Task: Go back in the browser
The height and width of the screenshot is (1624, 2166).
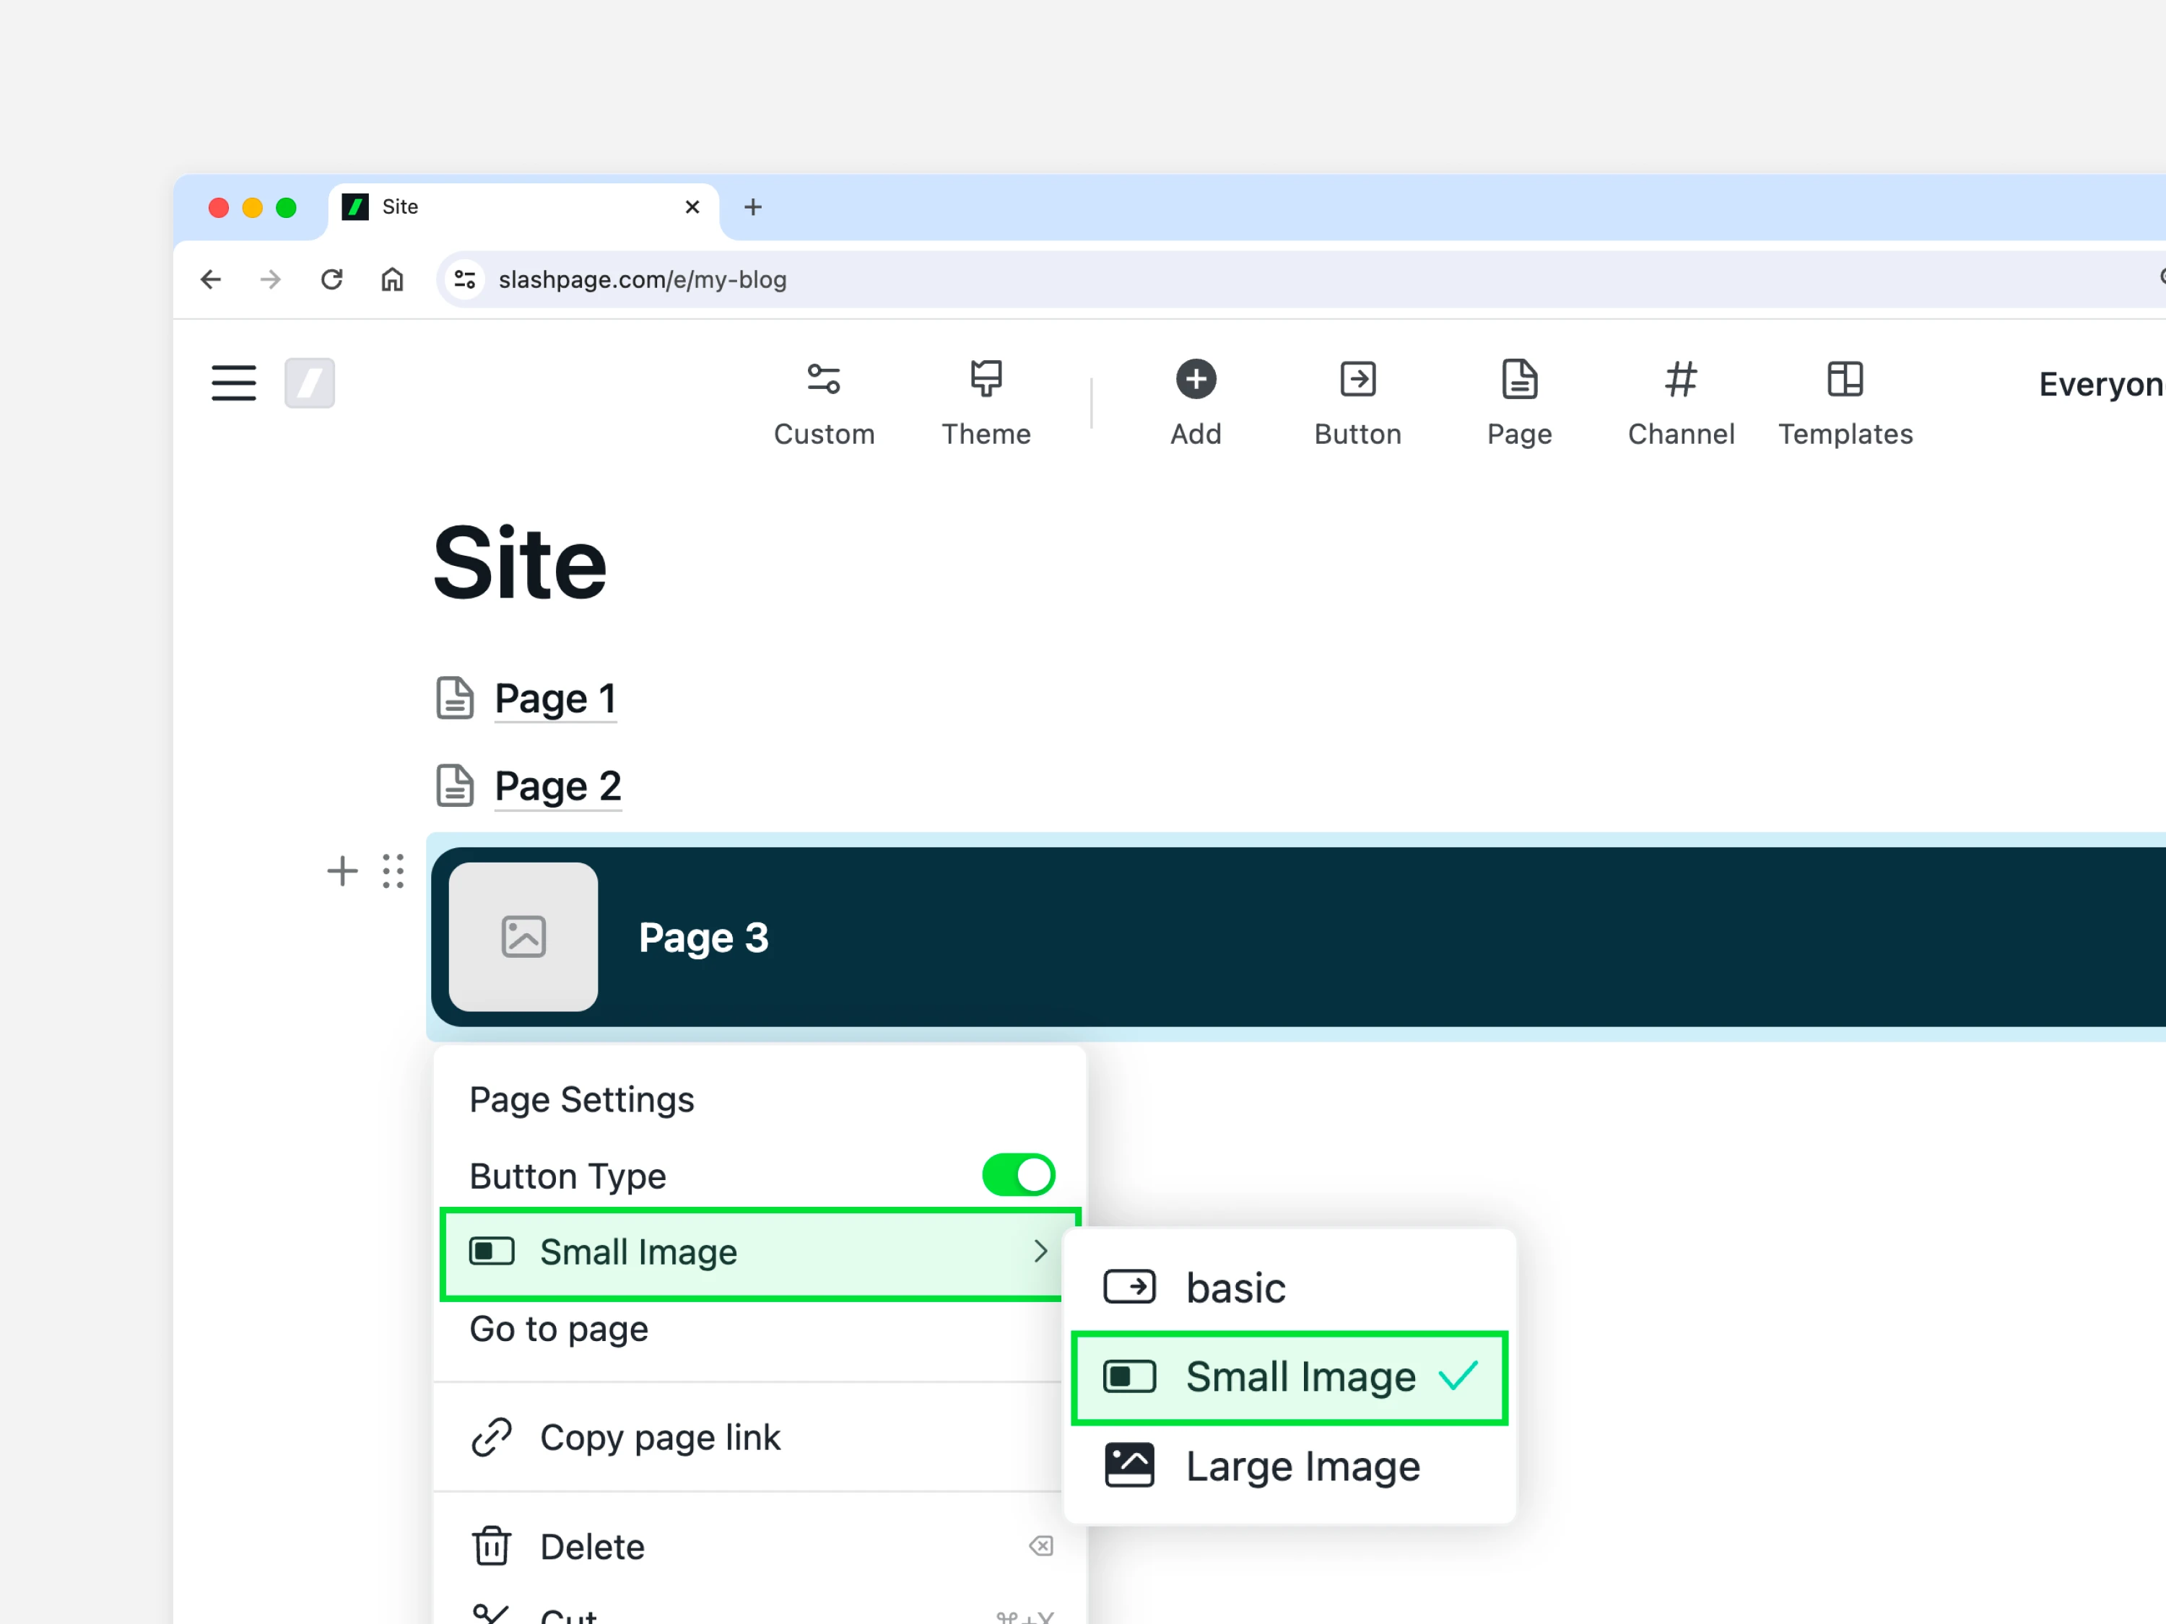Action: (211, 280)
